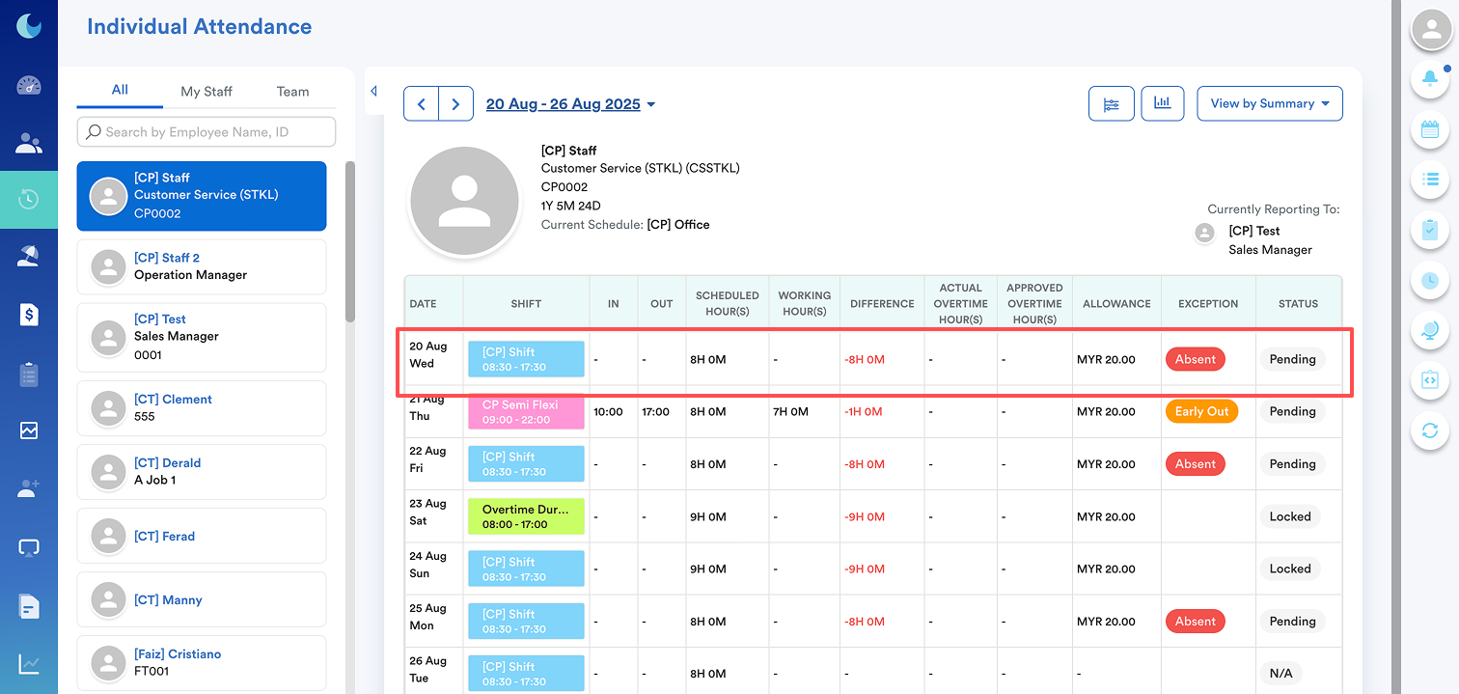The height and width of the screenshot is (694, 1459).
Task: Click the Overtime shift block on 23 Aug
Action: (x=526, y=516)
